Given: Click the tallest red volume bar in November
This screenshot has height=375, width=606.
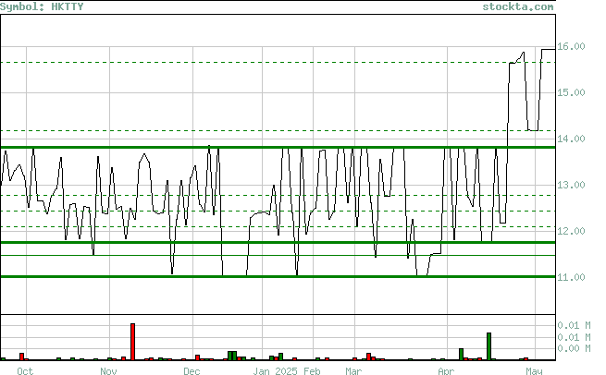Looking at the screenshot, I should [x=133, y=342].
